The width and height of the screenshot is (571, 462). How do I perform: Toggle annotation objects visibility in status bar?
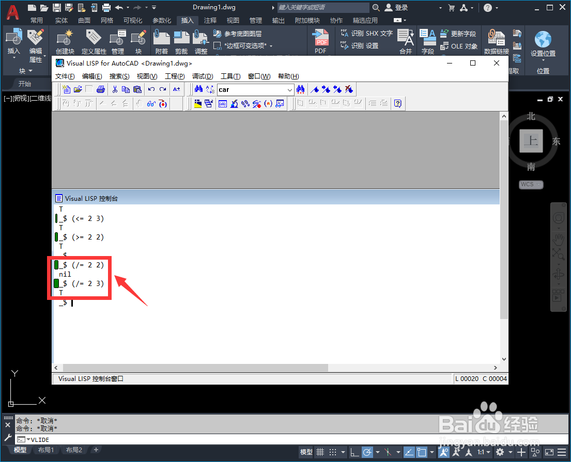(x=444, y=452)
